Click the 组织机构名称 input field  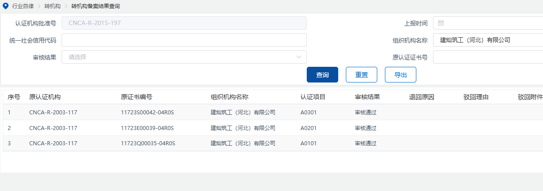[488, 40]
